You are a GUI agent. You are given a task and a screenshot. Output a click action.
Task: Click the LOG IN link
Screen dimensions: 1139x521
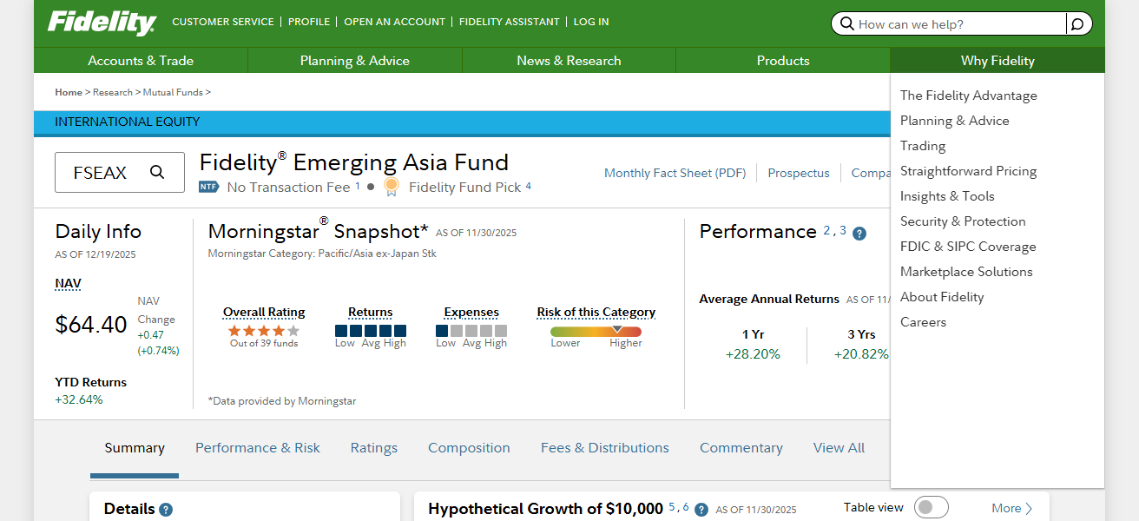(590, 22)
